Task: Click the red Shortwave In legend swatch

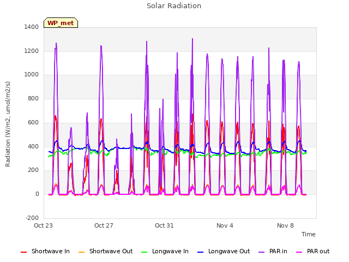Action: [24, 252]
